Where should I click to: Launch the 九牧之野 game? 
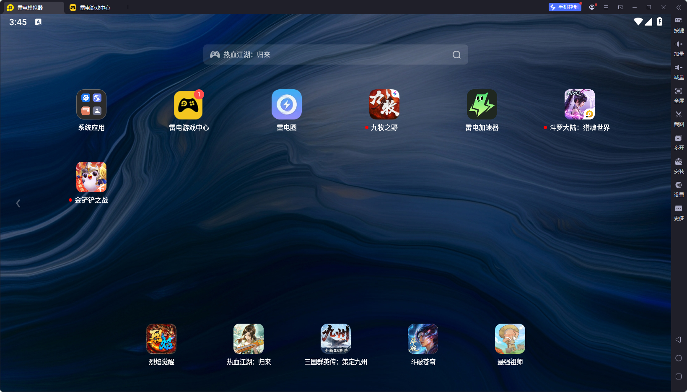point(384,104)
